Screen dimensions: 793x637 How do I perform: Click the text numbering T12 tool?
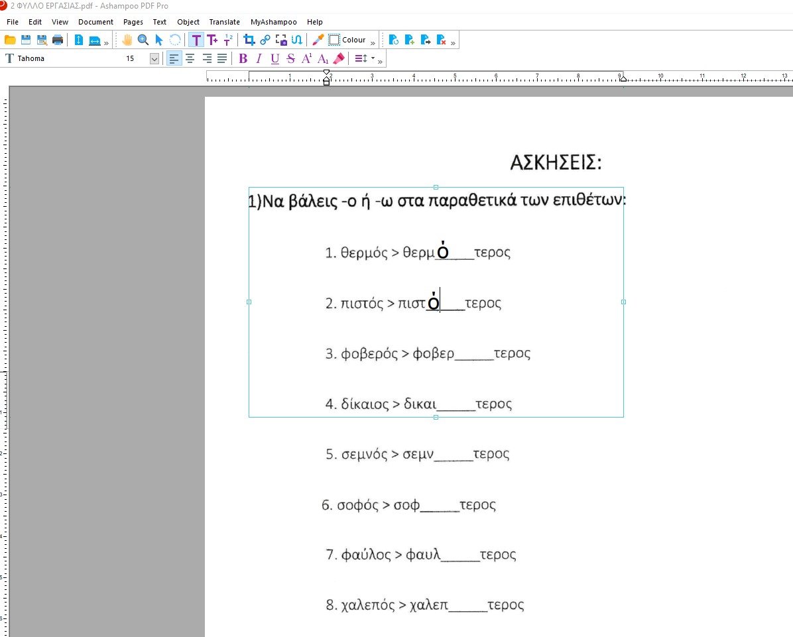tap(228, 40)
